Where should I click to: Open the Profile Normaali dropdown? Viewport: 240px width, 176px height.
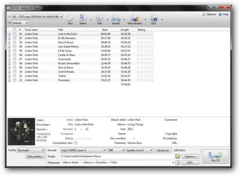click(31, 150)
